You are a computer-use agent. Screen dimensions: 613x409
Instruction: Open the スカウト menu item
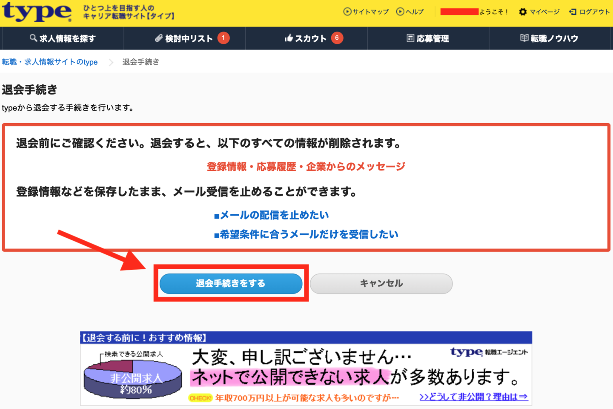pos(306,38)
